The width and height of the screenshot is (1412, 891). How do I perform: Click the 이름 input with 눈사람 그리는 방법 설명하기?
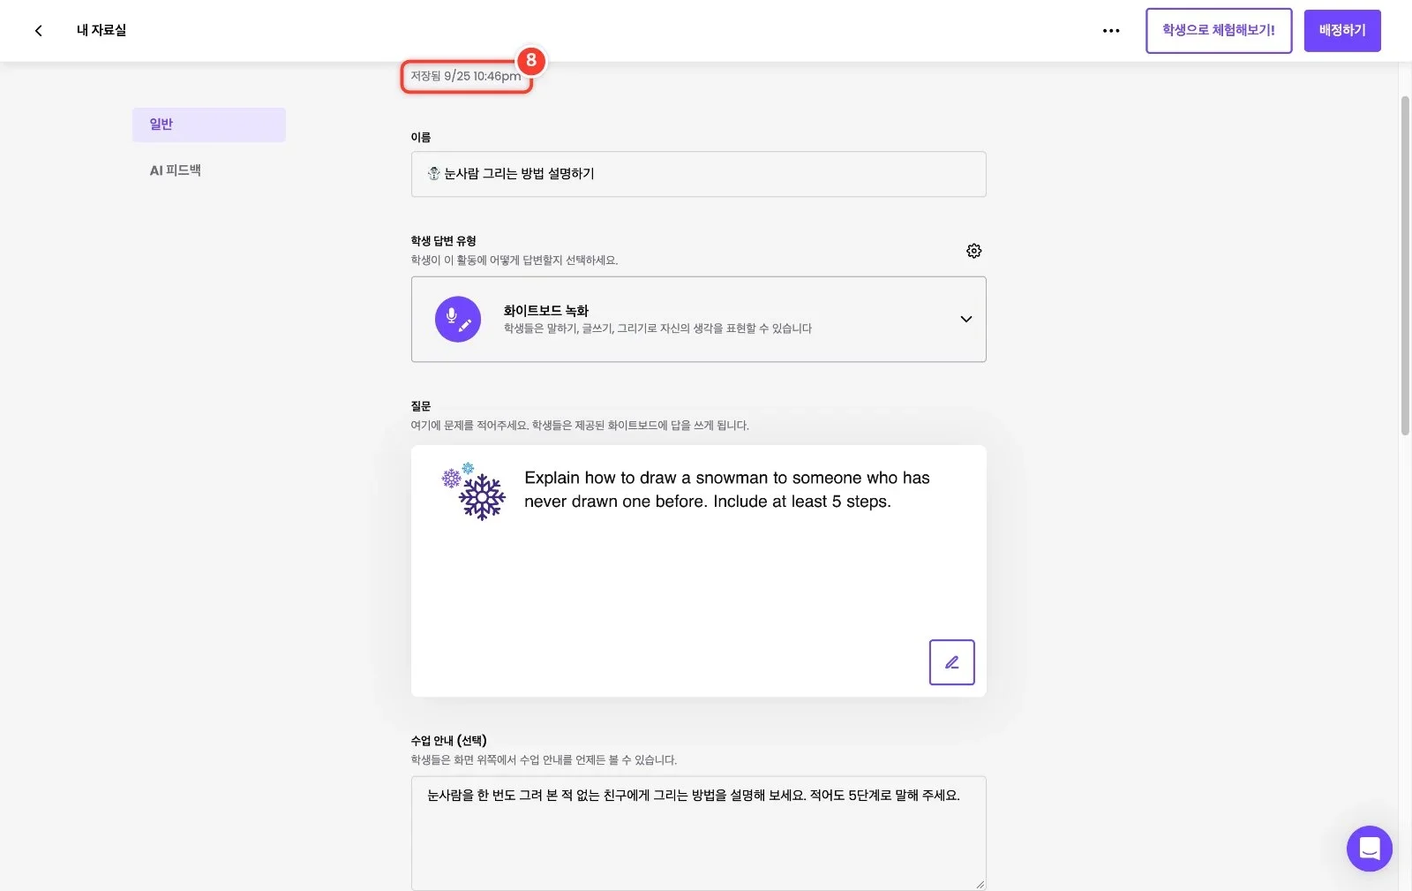pyautogui.click(x=698, y=174)
